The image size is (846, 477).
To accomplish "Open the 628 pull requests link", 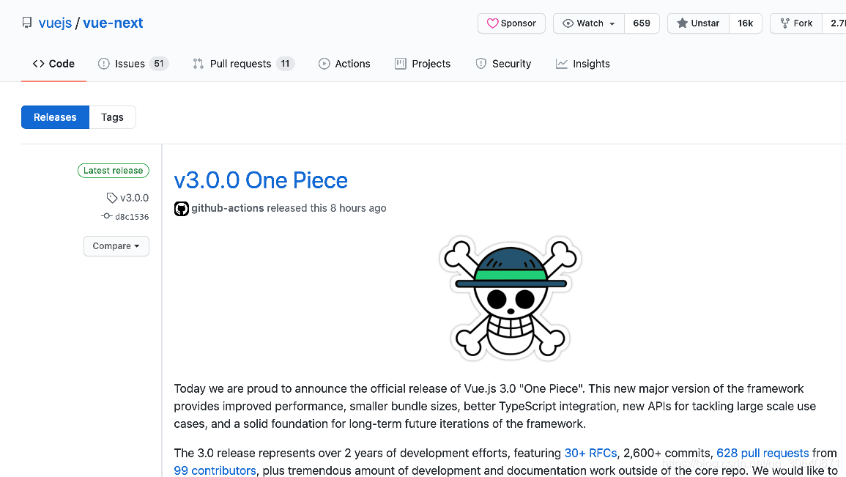I will [762, 454].
